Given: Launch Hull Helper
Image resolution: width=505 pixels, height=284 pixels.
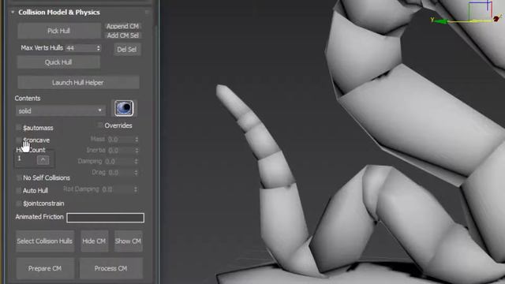Looking at the screenshot, I should [x=78, y=82].
